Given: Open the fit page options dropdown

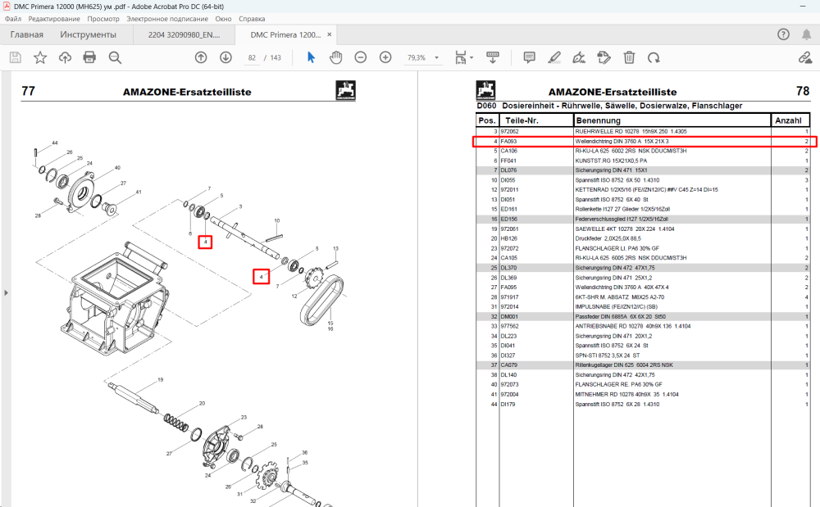Looking at the screenshot, I should pyautogui.click(x=464, y=57).
